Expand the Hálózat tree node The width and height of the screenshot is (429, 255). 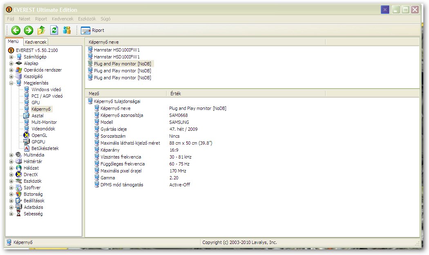11,168
